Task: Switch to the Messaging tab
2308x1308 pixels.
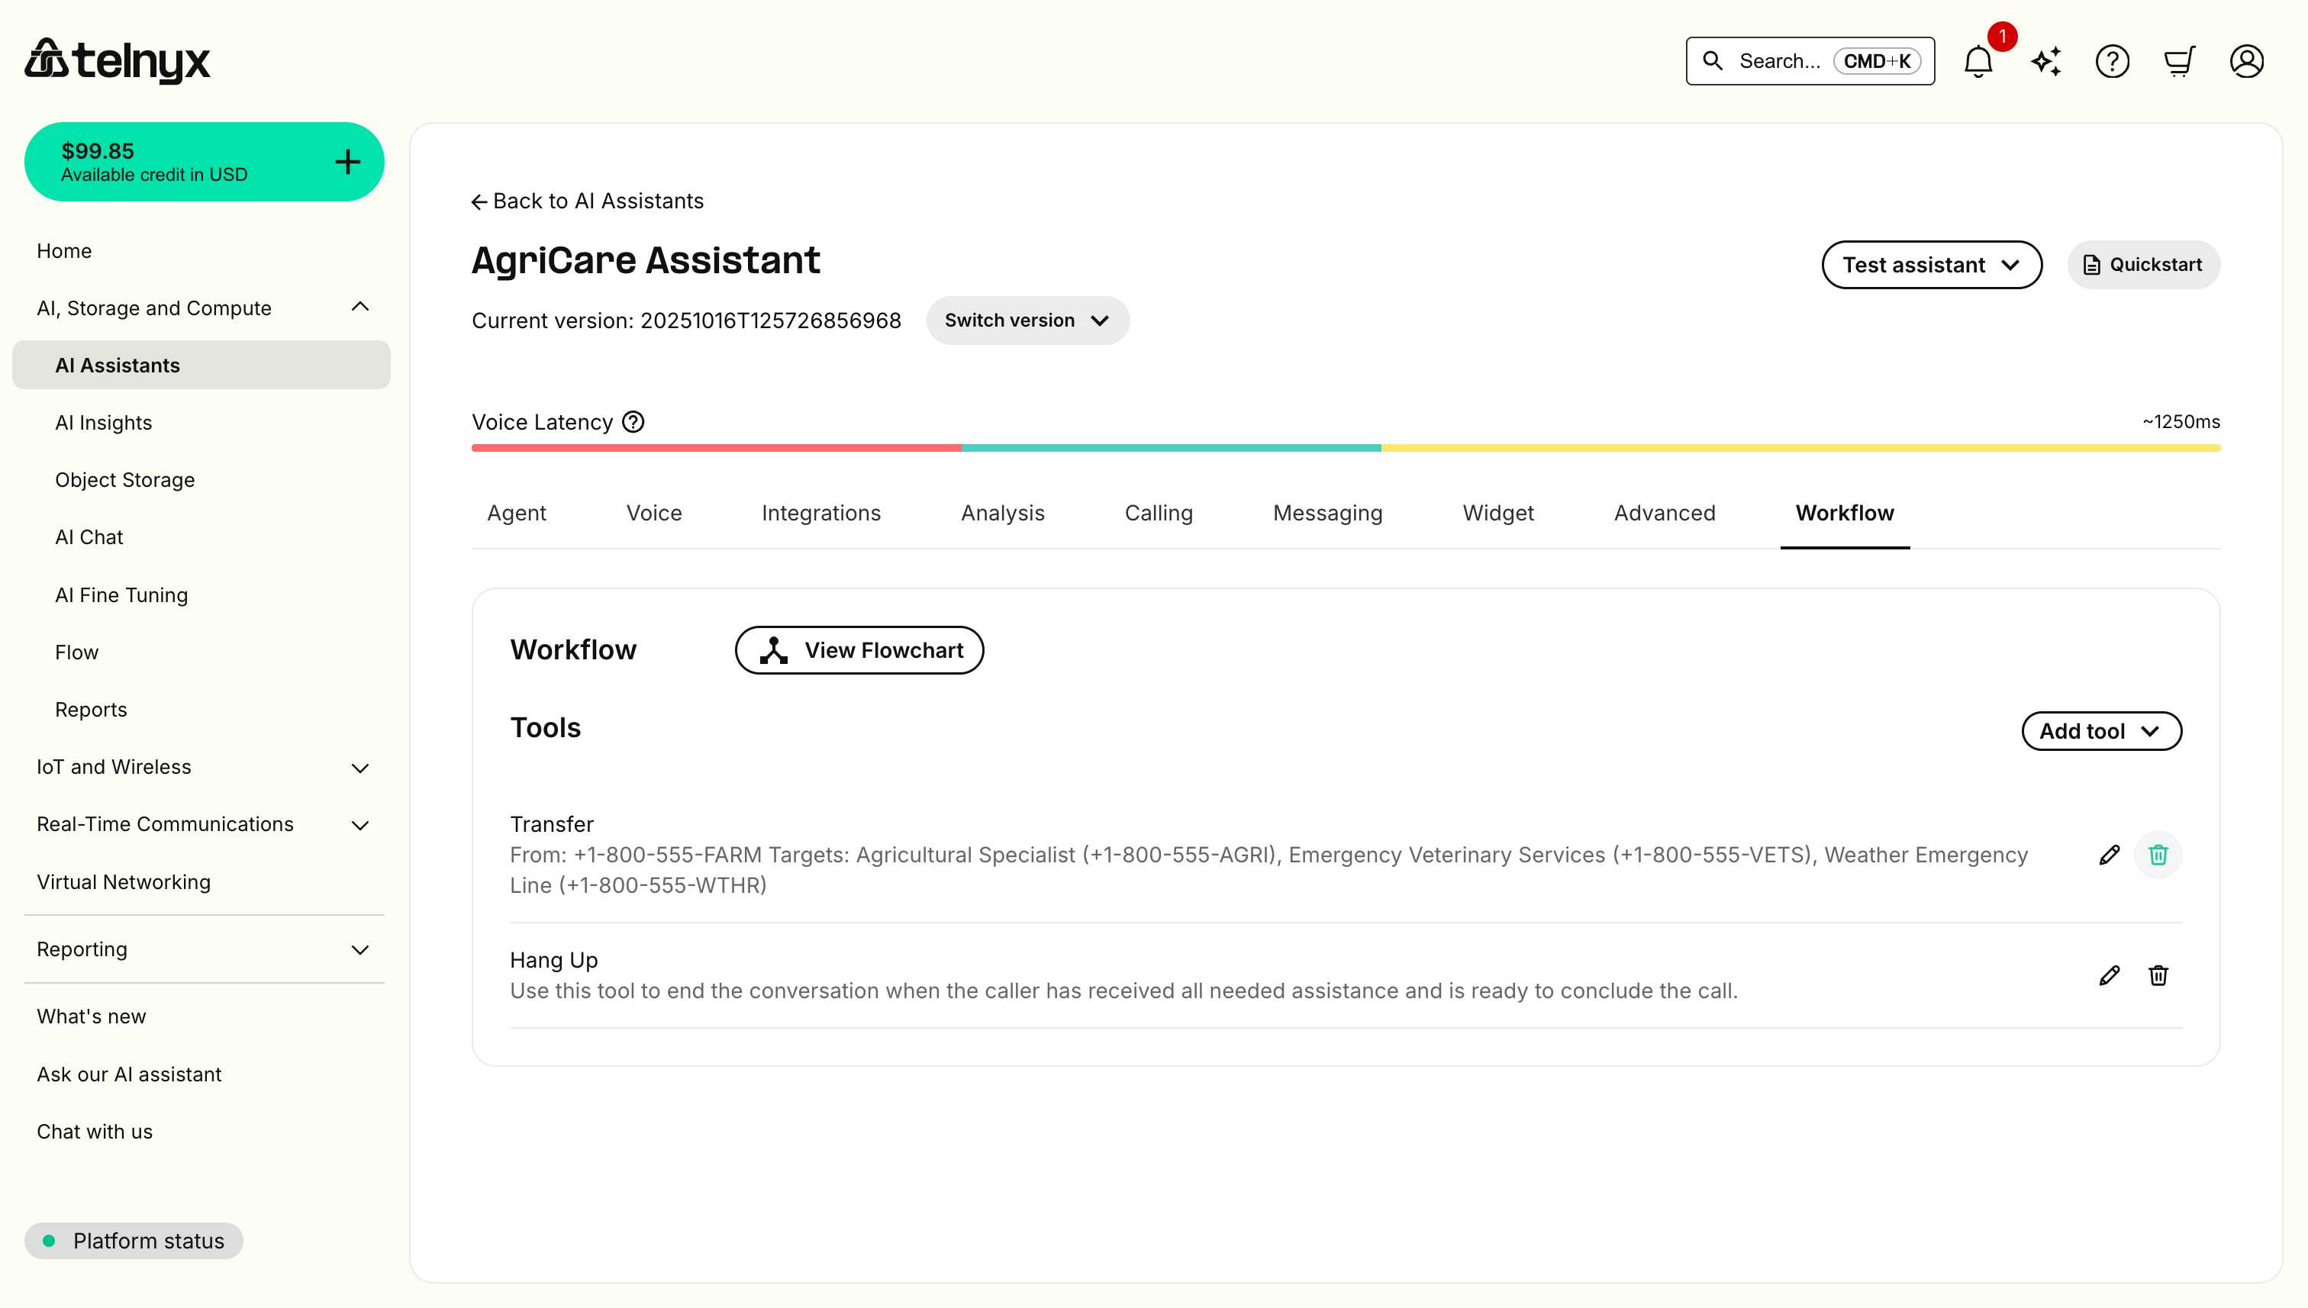Action: point(1327,513)
